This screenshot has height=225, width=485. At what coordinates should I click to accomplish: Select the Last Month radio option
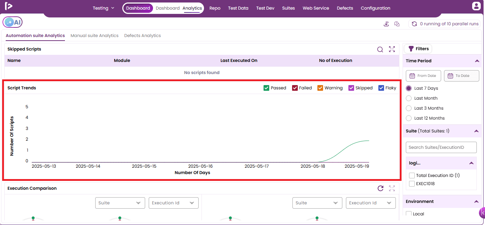(409, 98)
